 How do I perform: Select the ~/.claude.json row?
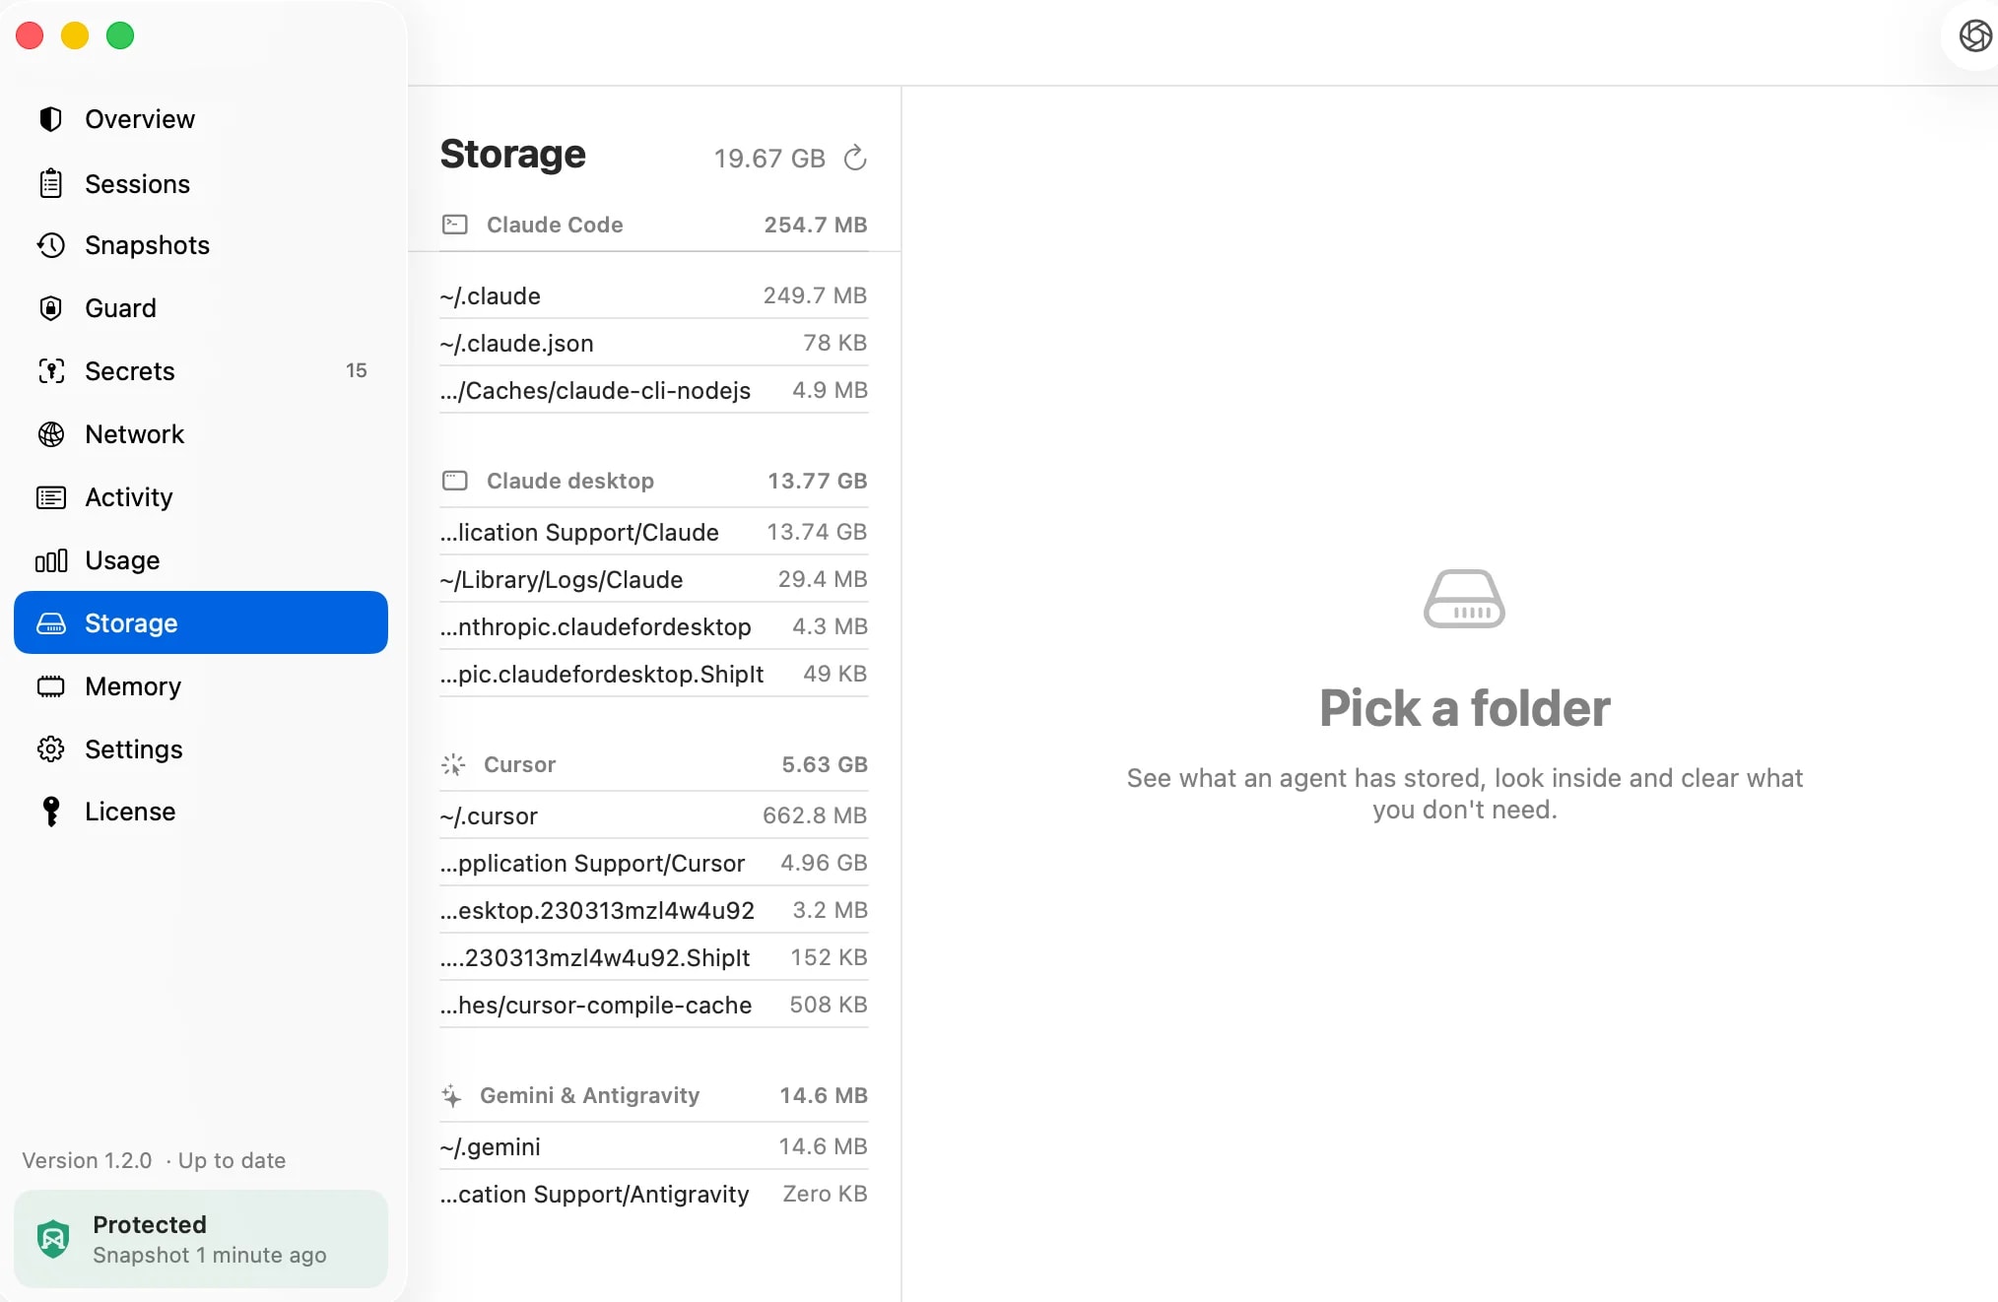653,343
